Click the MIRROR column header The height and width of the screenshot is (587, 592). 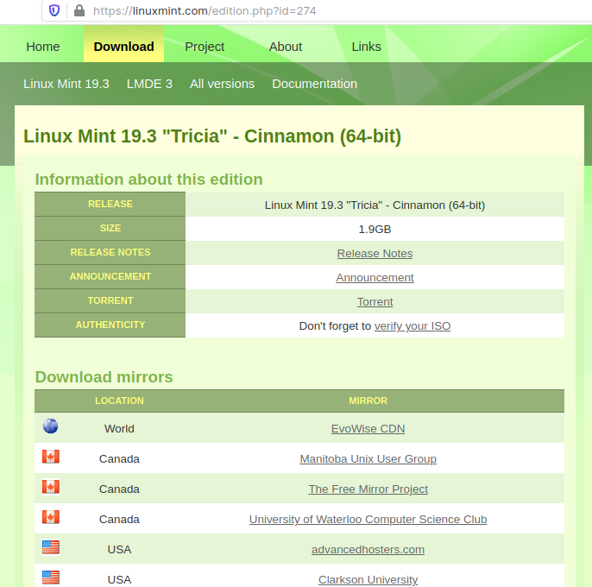pyautogui.click(x=368, y=401)
